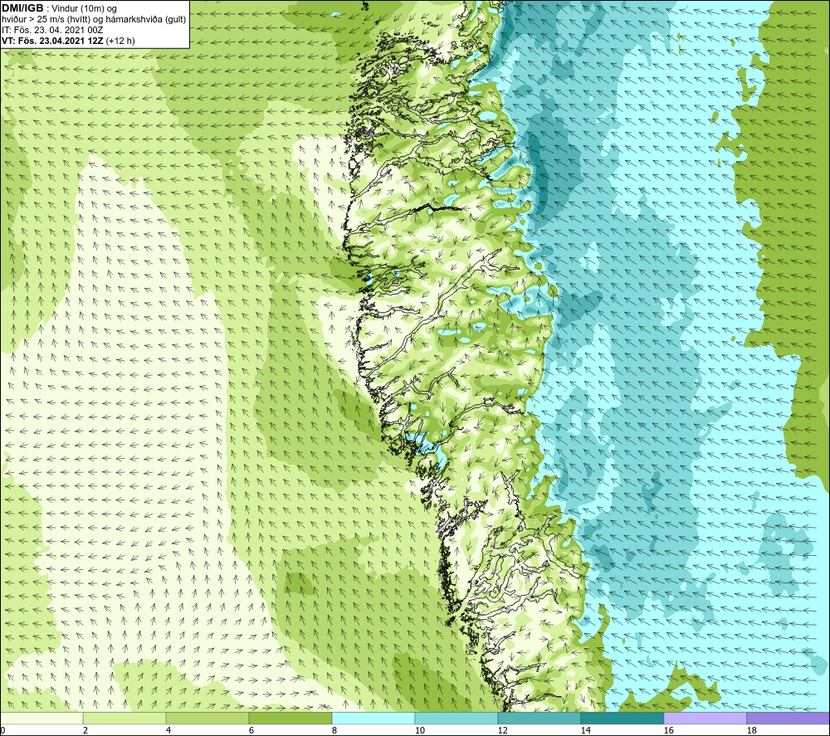The width and height of the screenshot is (830, 736).
Task: Click the legend label '12'
Action: [502, 731]
